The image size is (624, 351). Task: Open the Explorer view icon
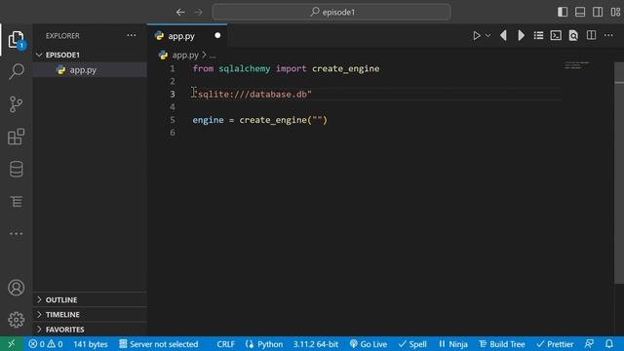coord(16,39)
